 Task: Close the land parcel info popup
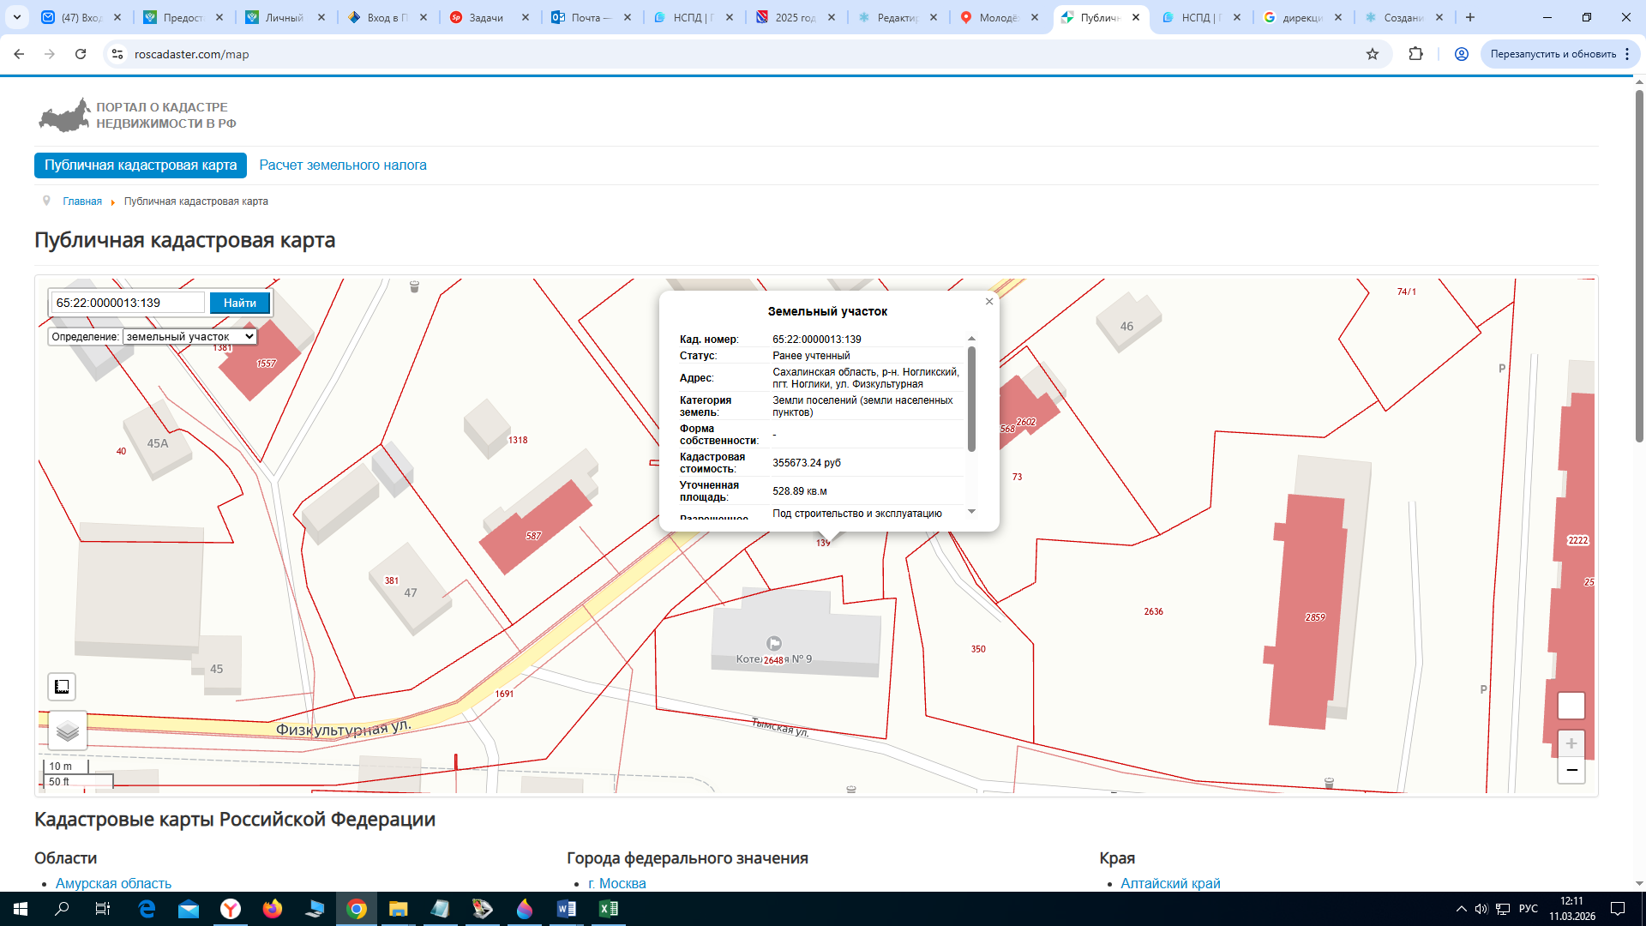coord(989,302)
